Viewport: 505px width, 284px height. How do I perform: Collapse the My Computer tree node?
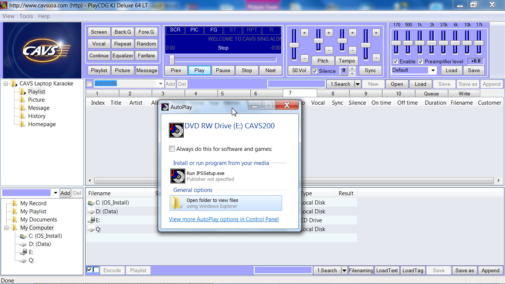click(6, 228)
